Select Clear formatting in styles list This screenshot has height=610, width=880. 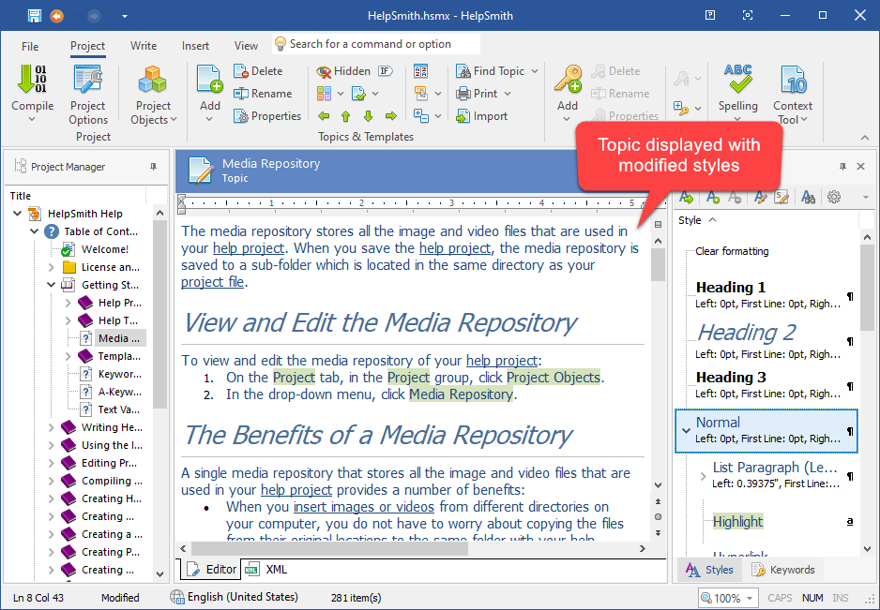click(732, 251)
